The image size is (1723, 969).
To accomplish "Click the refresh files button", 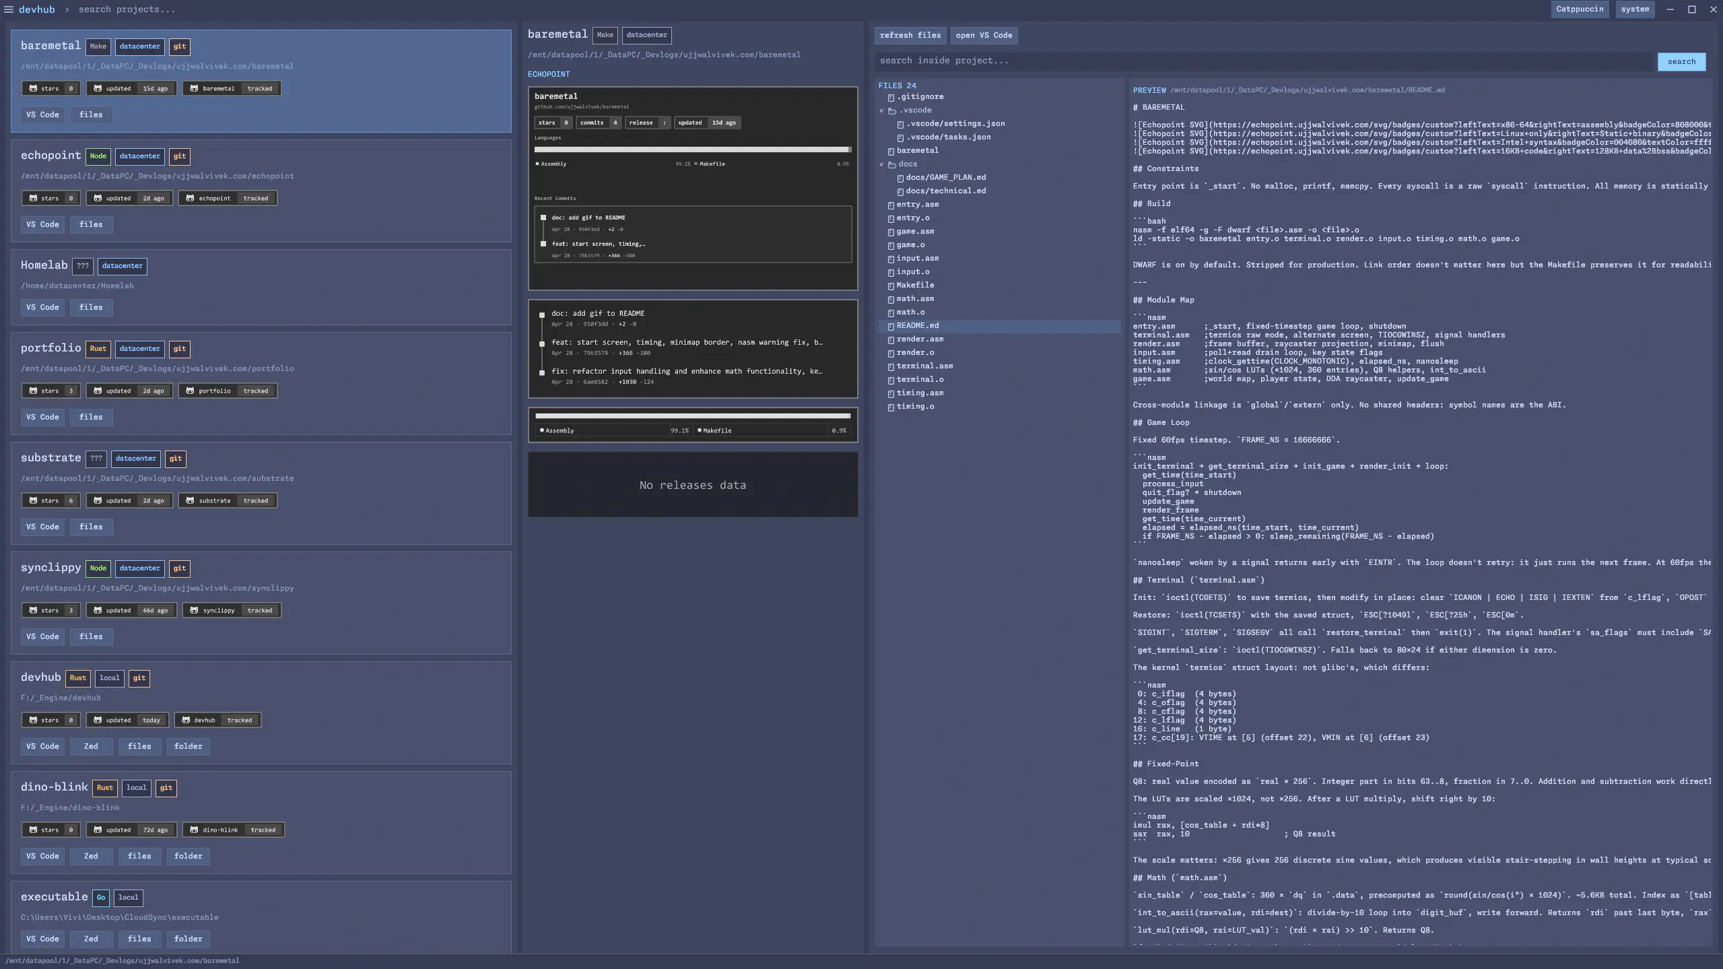I will (910, 36).
